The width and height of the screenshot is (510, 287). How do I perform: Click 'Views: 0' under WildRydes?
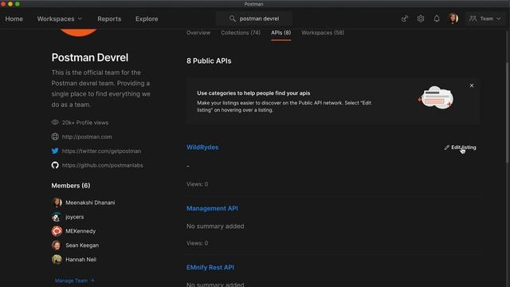(197, 184)
